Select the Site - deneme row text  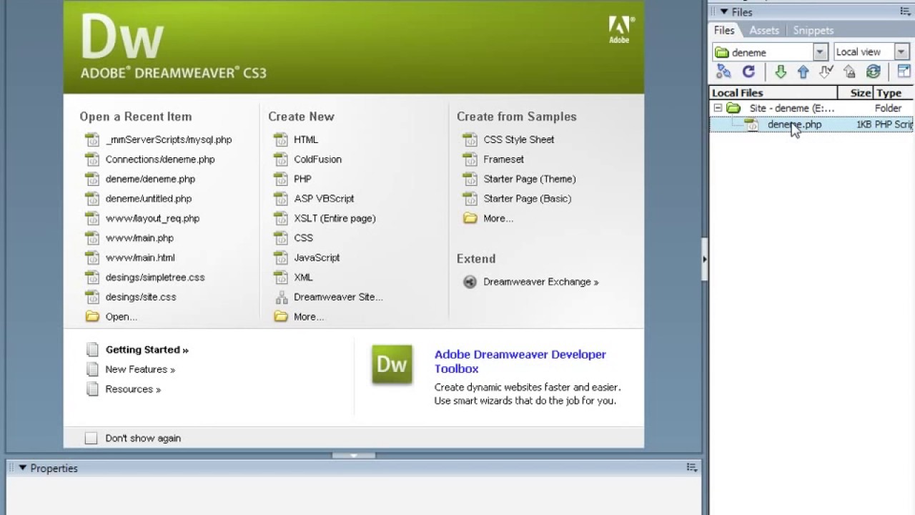792,108
